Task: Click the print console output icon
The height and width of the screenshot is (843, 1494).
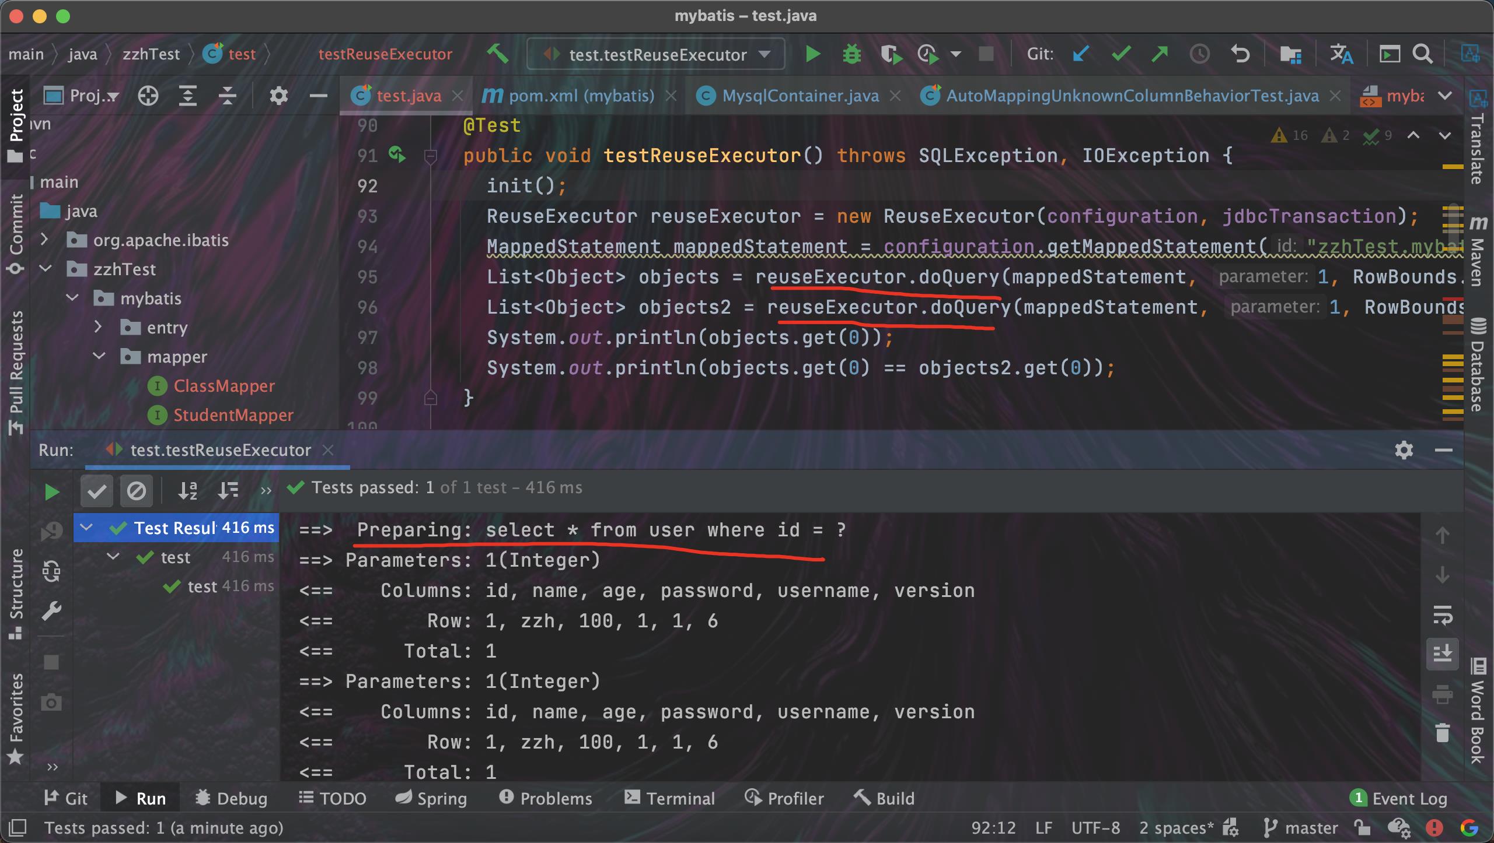Action: pos(1442,694)
